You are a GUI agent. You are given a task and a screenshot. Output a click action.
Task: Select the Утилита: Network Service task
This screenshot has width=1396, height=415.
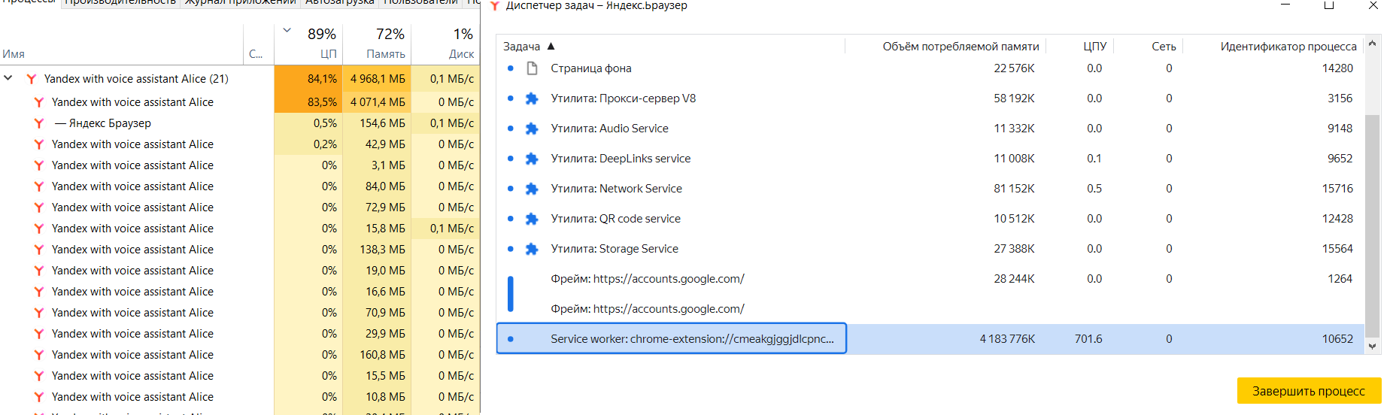[x=930, y=189]
